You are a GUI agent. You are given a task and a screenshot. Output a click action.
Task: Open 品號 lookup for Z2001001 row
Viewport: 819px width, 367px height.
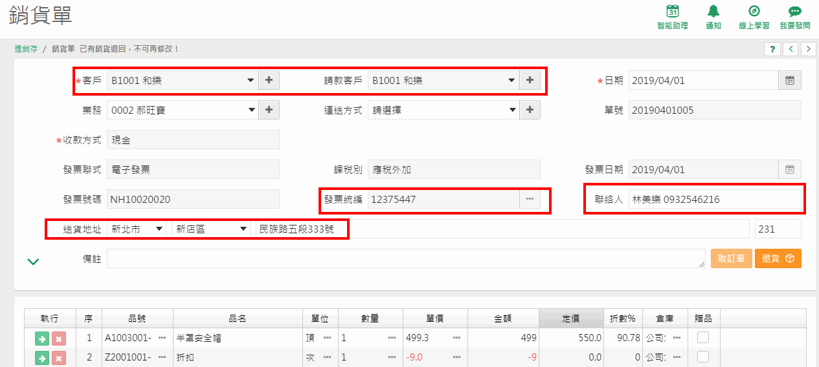162,357
